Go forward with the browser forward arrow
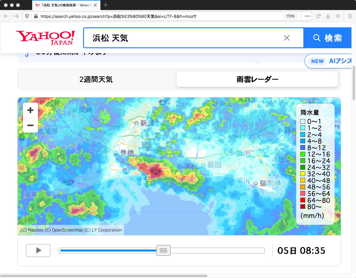Screen dimensions: 356x278 (16, 16)
